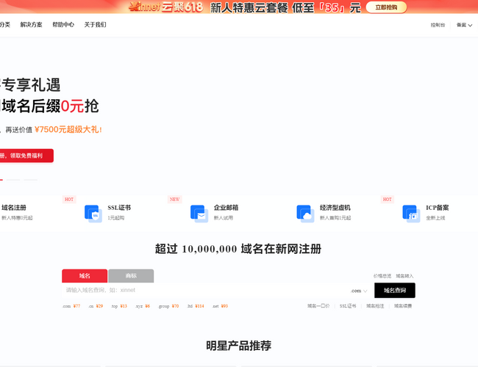Click the 新人首购1元起 subtitle text

pos(335,218)
